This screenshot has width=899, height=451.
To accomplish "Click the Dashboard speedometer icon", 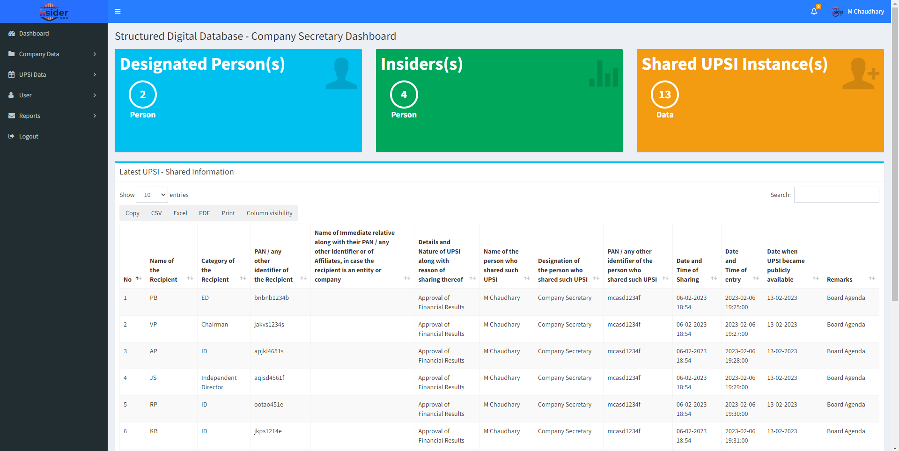I will coord(12,34).
